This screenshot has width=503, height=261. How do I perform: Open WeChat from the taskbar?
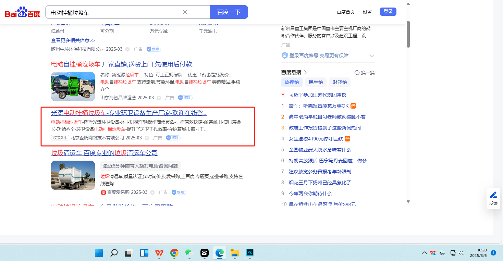coord(189,253)
